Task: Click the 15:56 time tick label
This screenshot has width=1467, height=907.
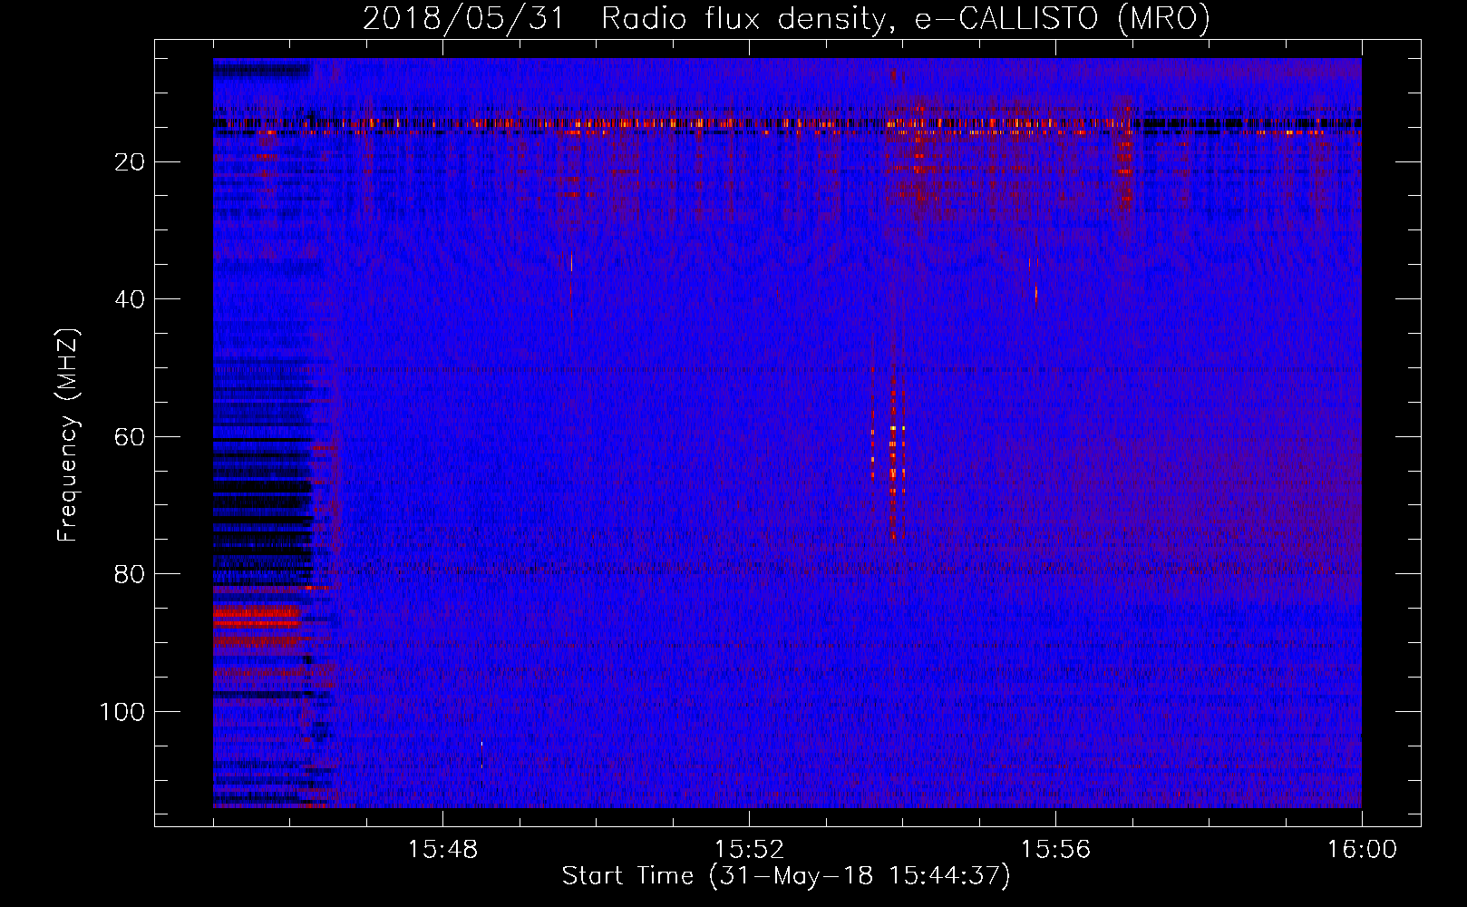Action: coord(1055,850)
